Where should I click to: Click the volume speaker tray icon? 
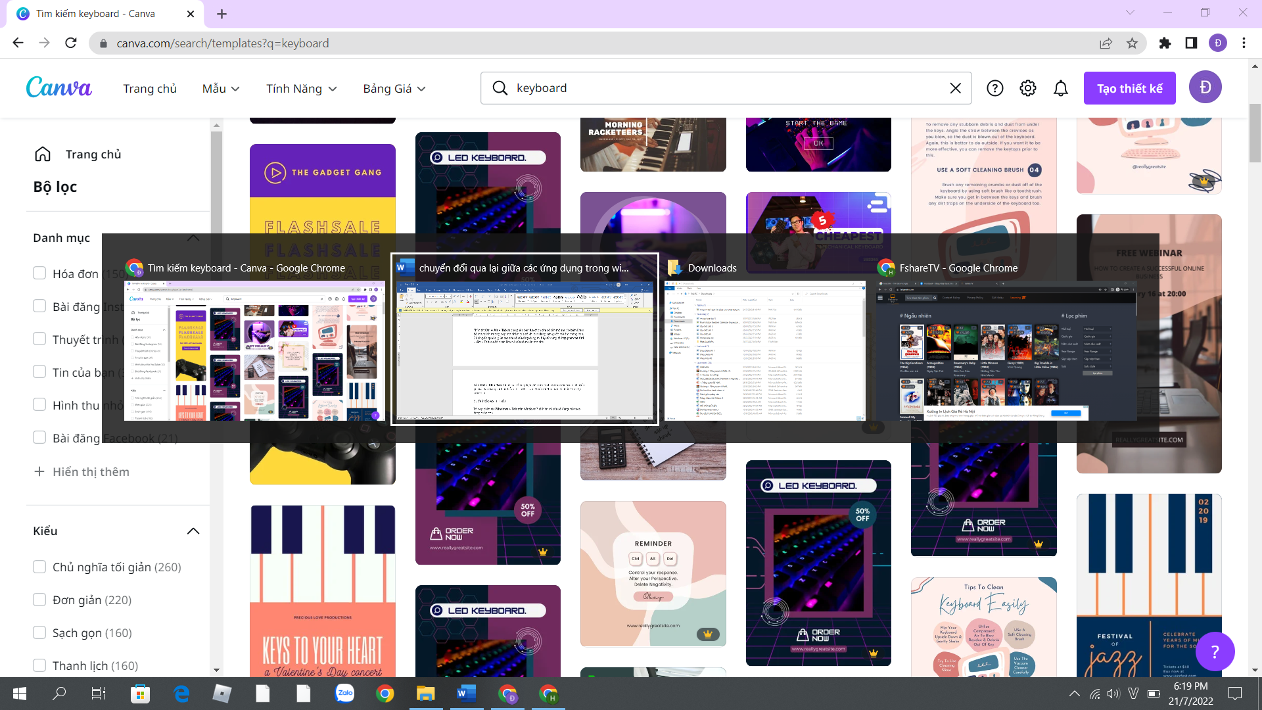(1113, 694)
